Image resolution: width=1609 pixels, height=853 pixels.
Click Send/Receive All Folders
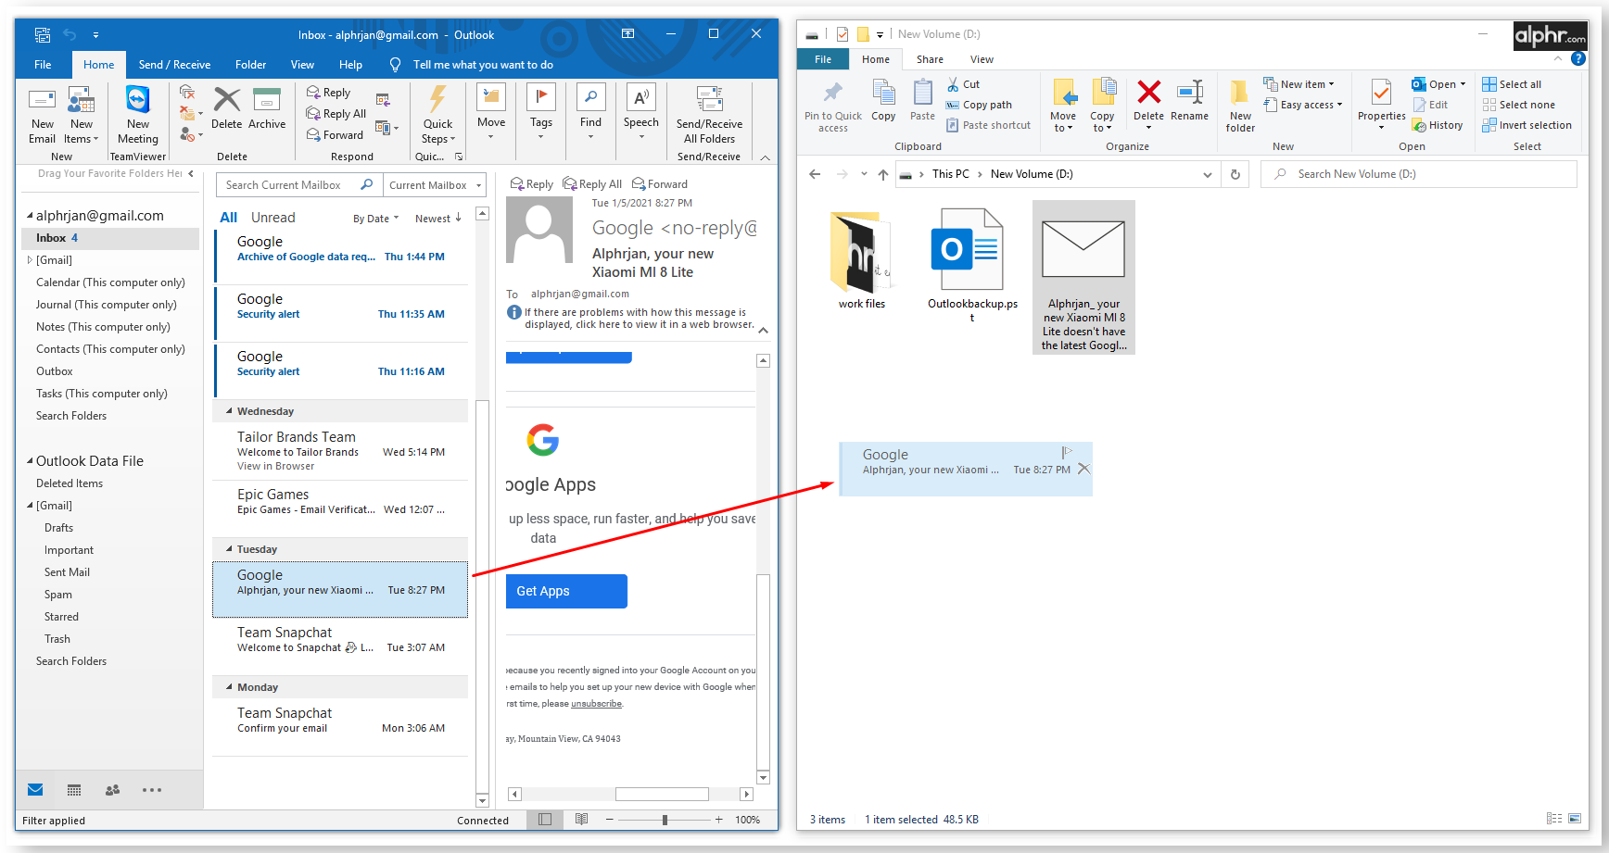click(x=709, y=115)
